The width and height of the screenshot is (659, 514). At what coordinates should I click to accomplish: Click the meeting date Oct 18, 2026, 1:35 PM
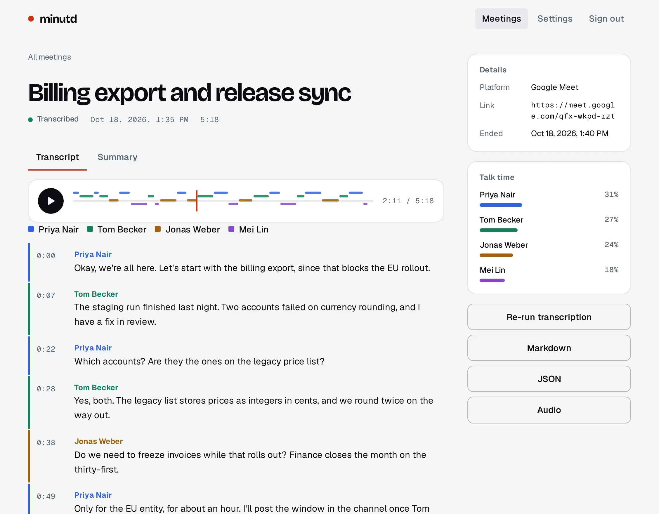[x=139, y=120]
